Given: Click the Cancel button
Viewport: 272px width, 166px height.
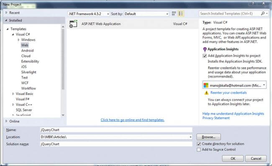Looking at the screenshot, I should (x=256, y=158).
